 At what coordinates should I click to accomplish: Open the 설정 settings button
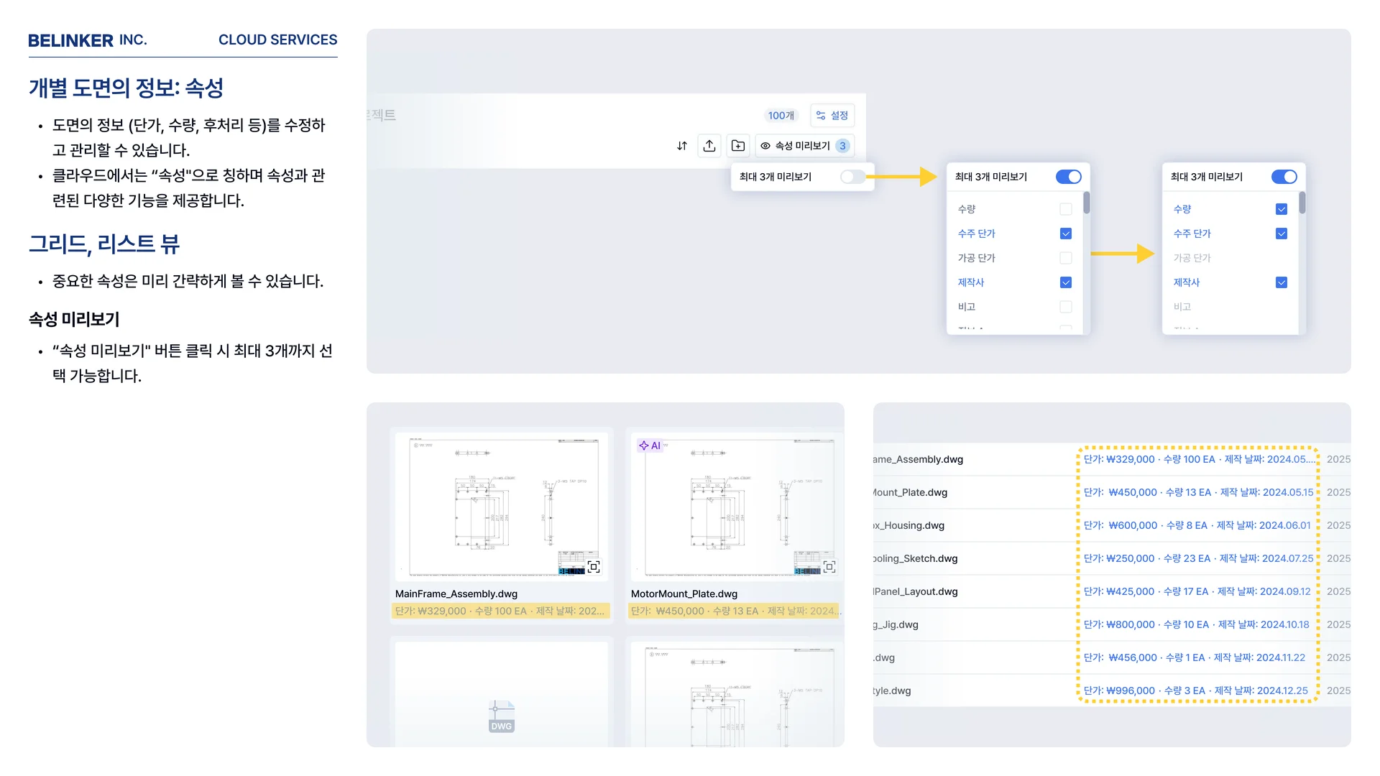pyautogui.click(x=832, y=116)
